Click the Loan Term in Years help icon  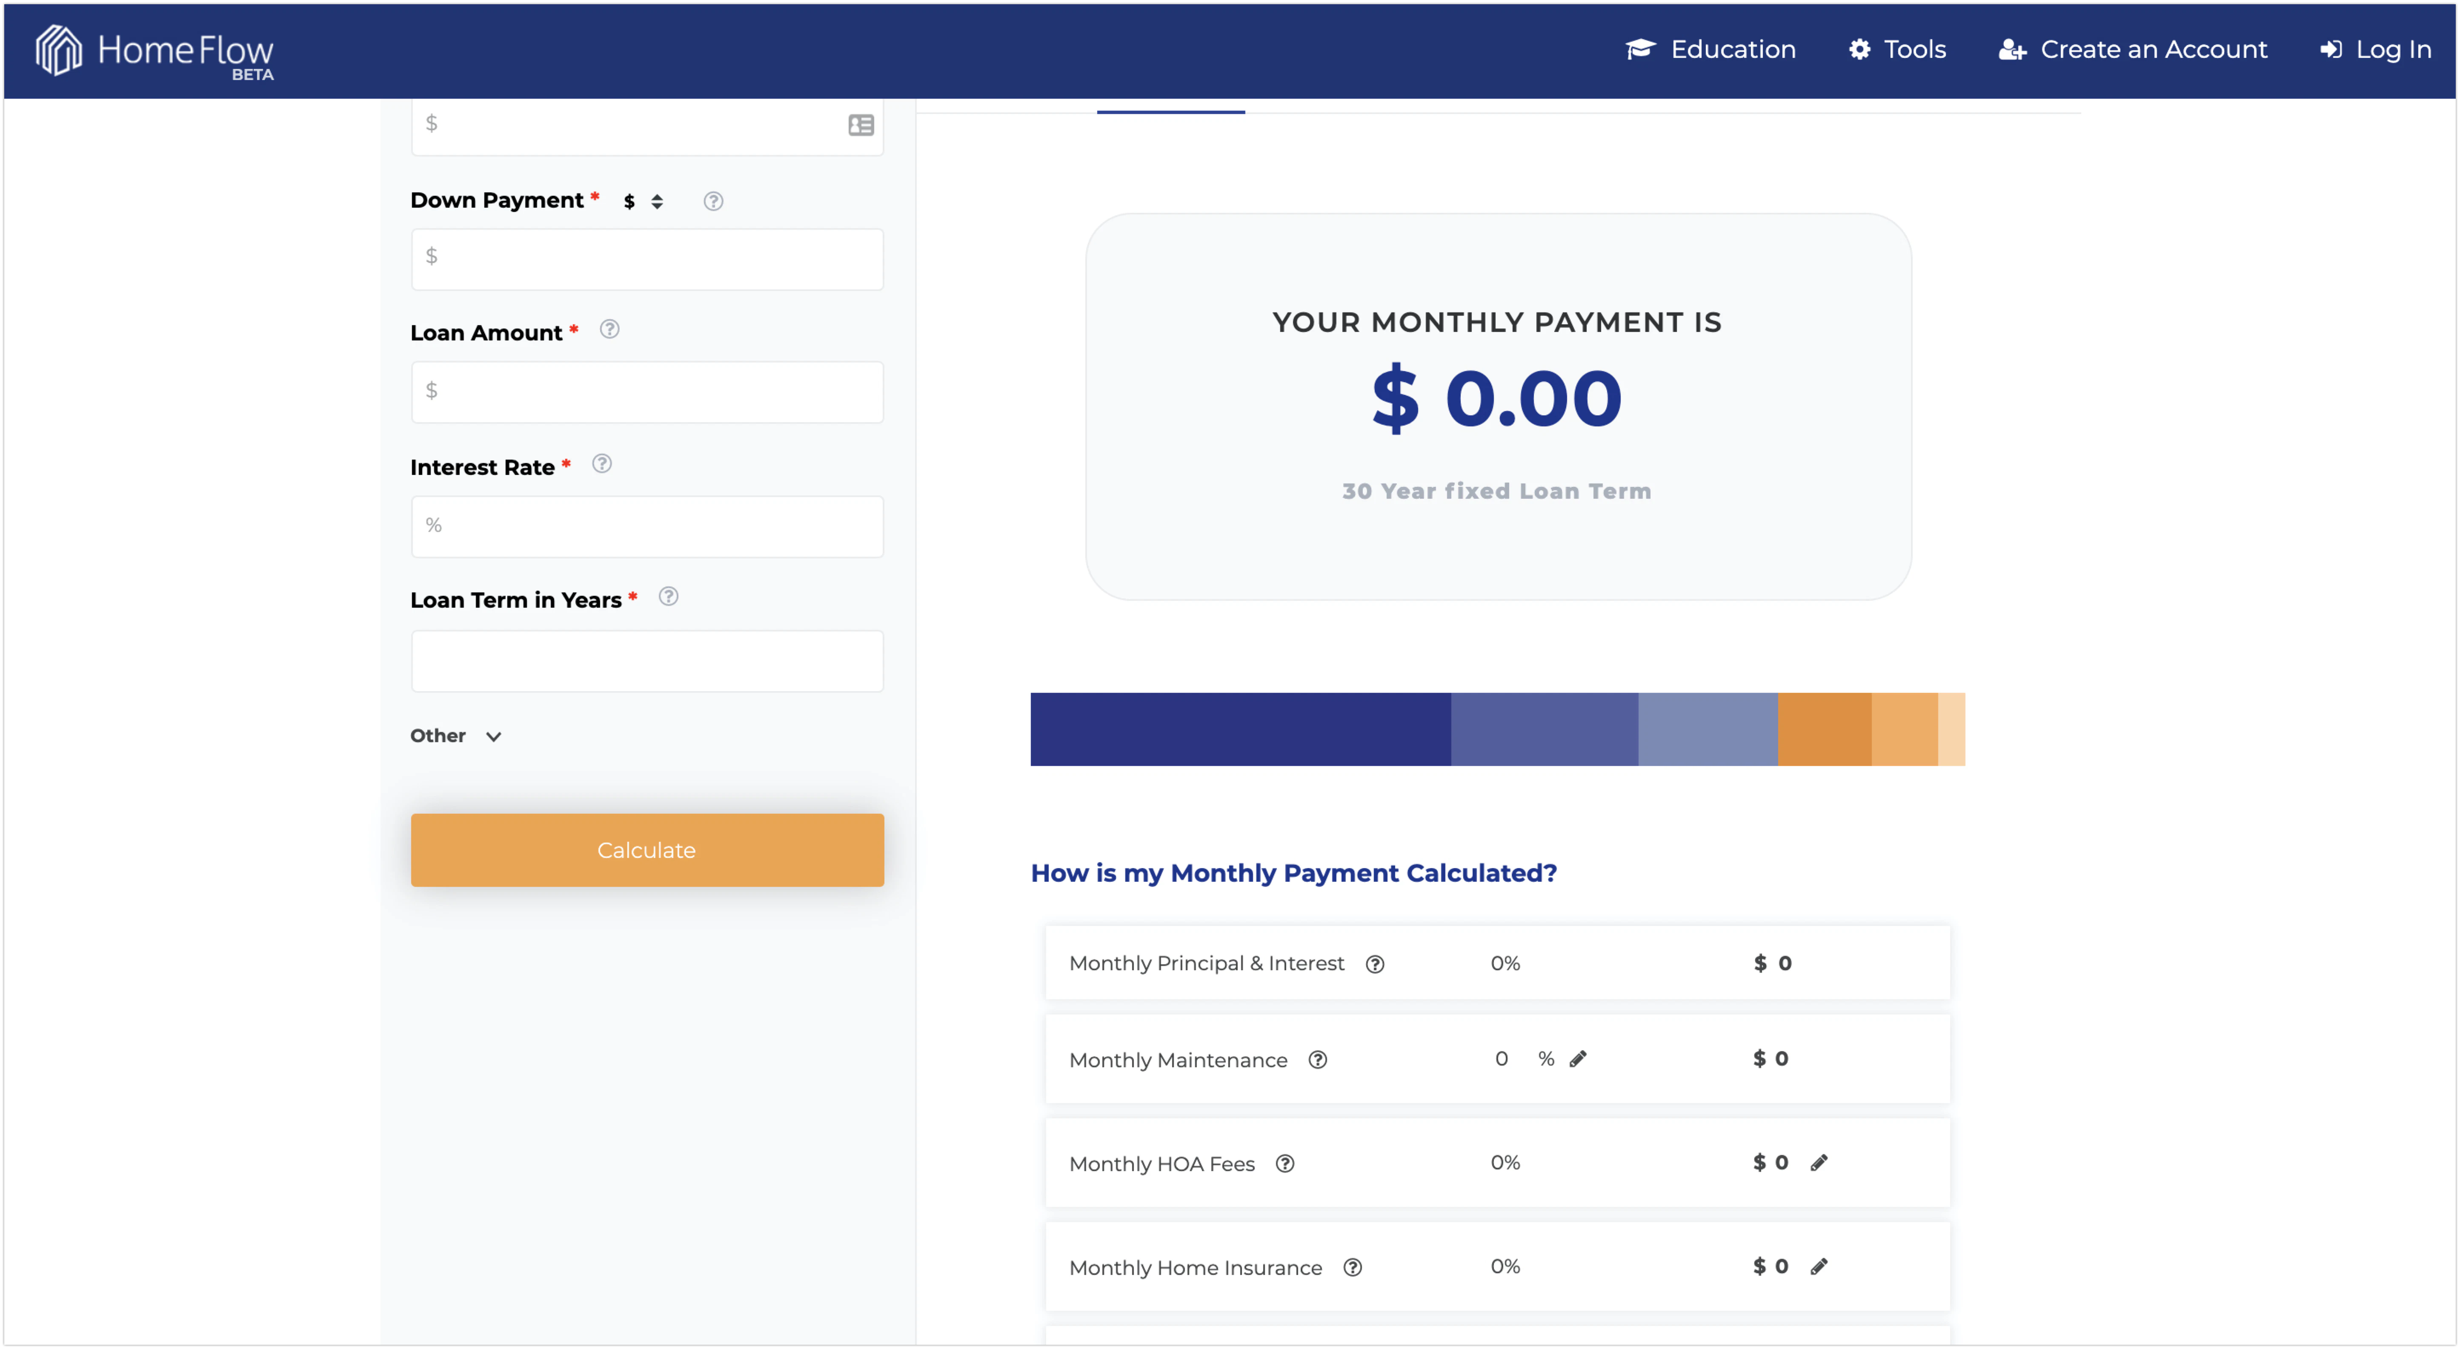(669, 597)
